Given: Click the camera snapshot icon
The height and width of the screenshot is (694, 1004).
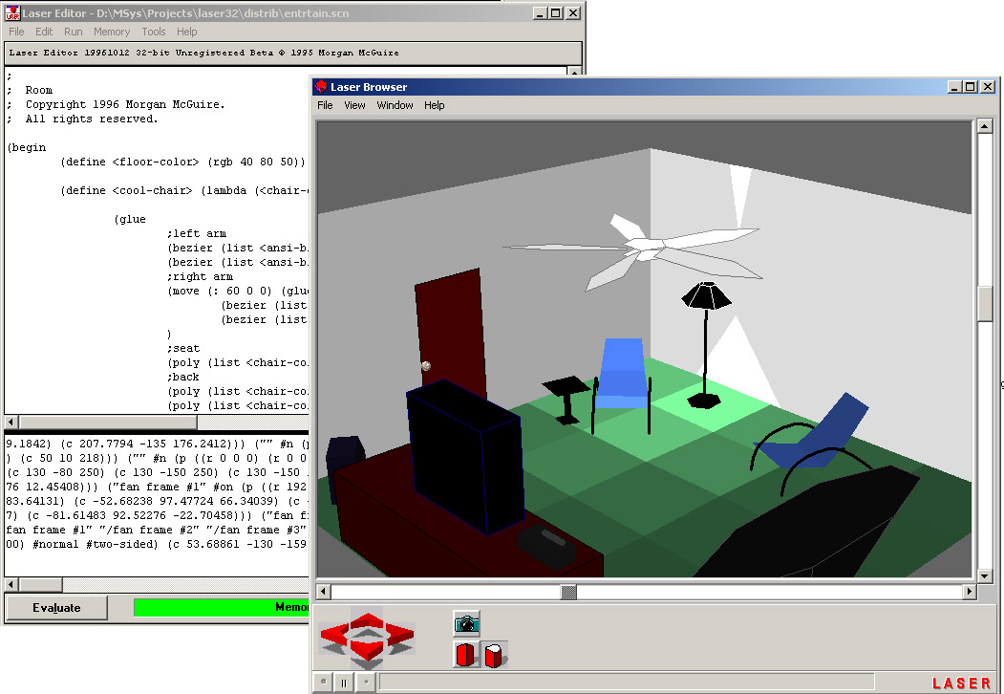Looking at the screenshot, I should pos(466,624).
